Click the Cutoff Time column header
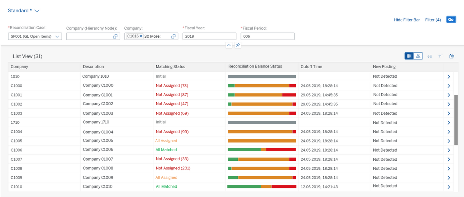464x197 pixels. (311, 67)
